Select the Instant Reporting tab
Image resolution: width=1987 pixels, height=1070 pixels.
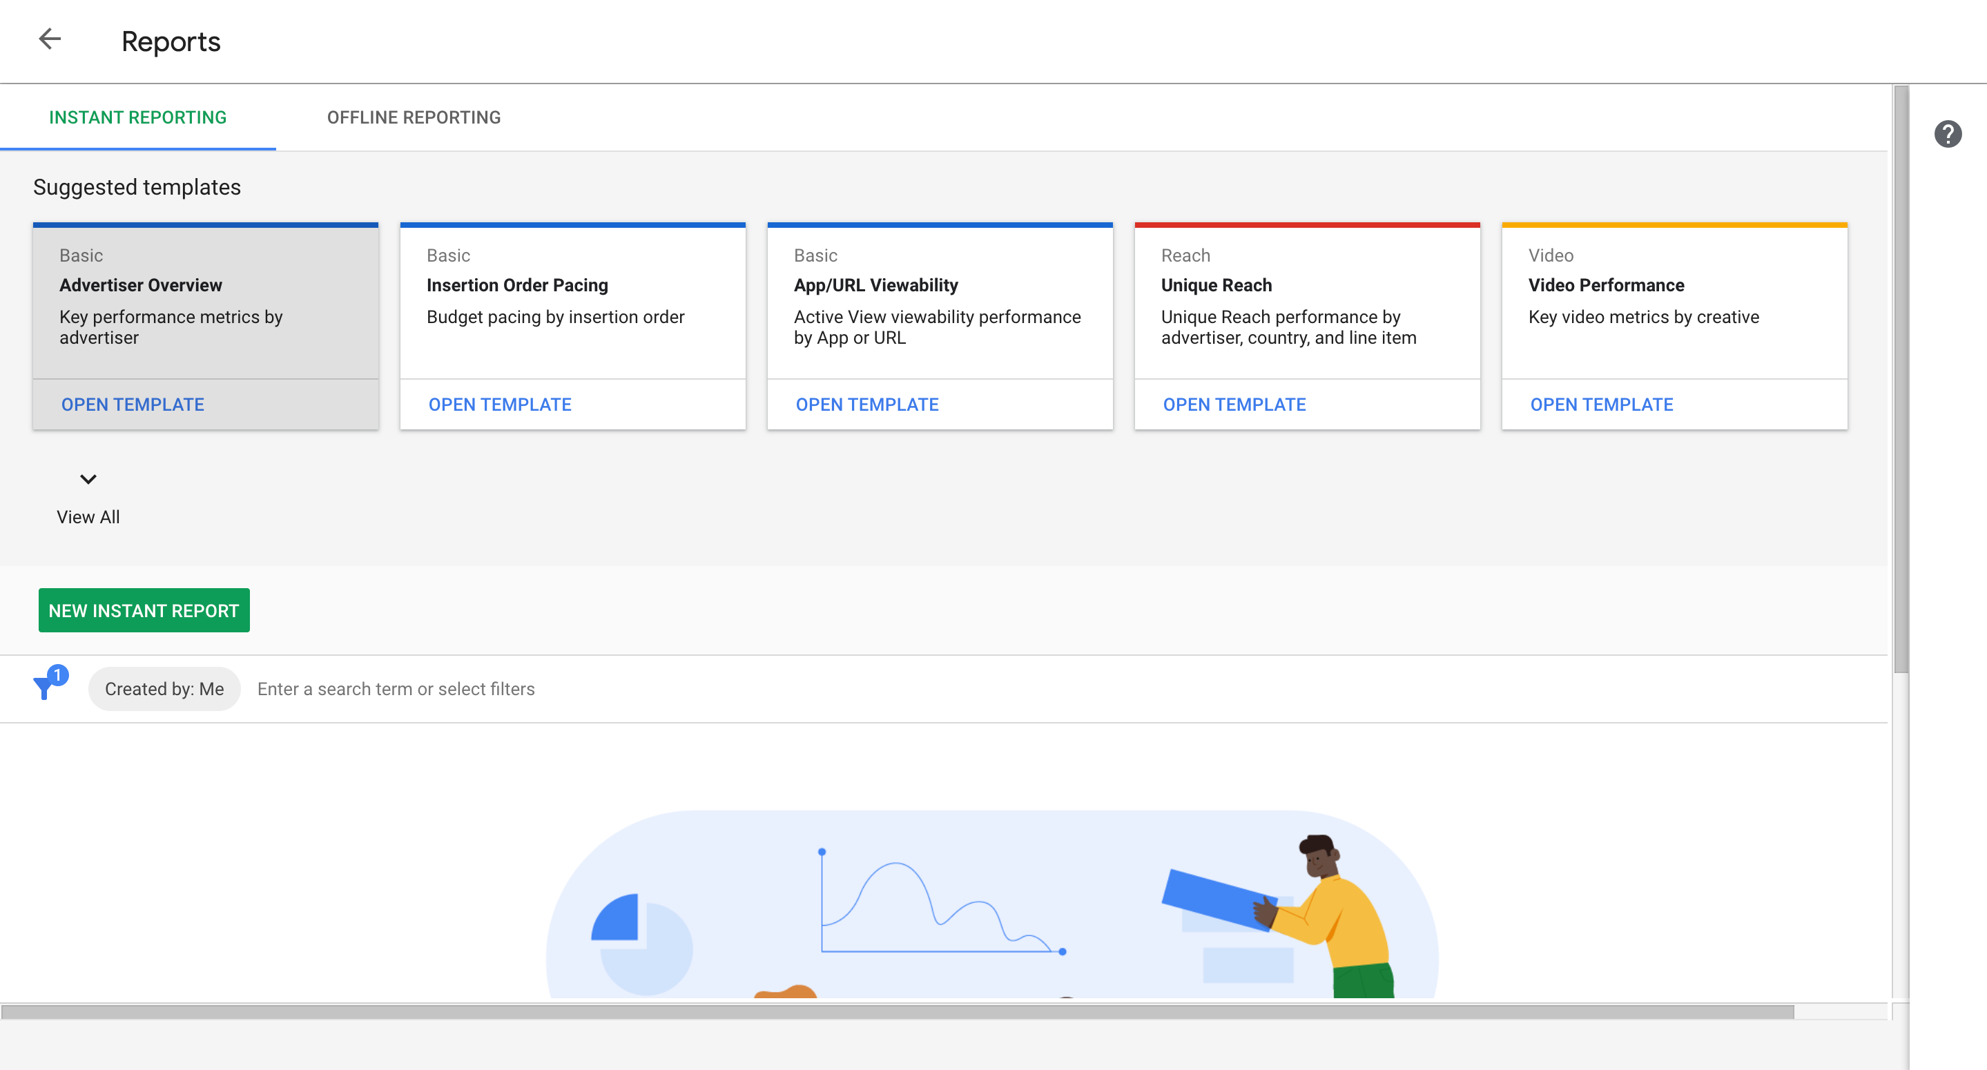click(137, 117)
